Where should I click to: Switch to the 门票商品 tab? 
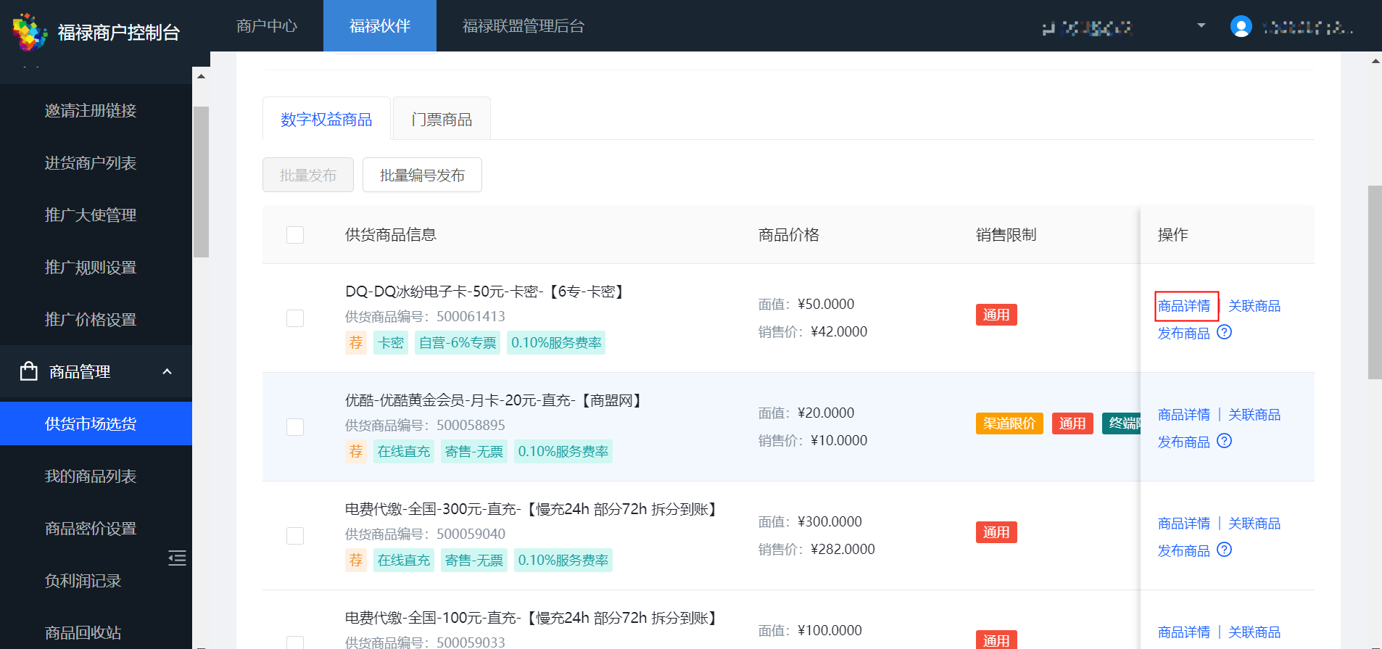(442, 119)
